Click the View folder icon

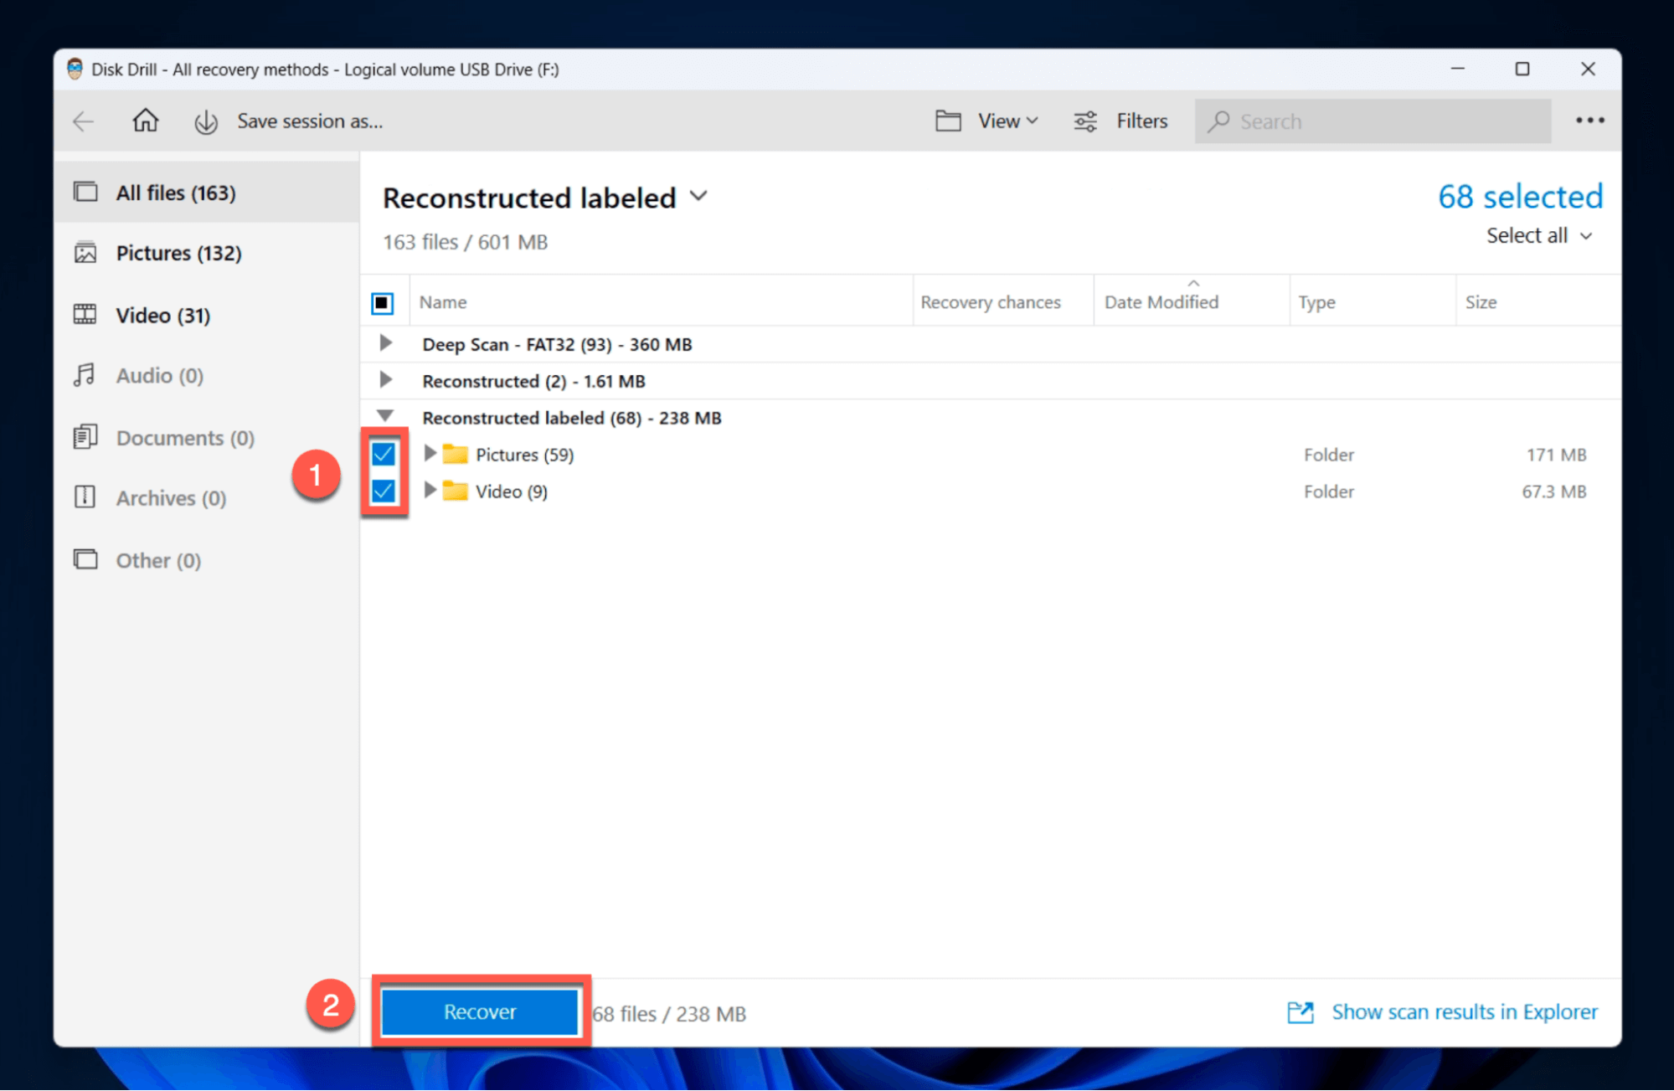(948, 121)
